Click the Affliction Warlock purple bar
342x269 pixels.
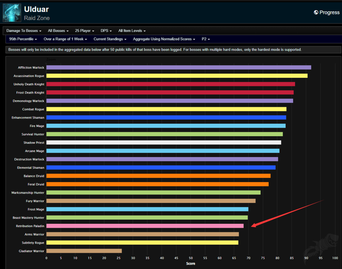pos(179,67)
